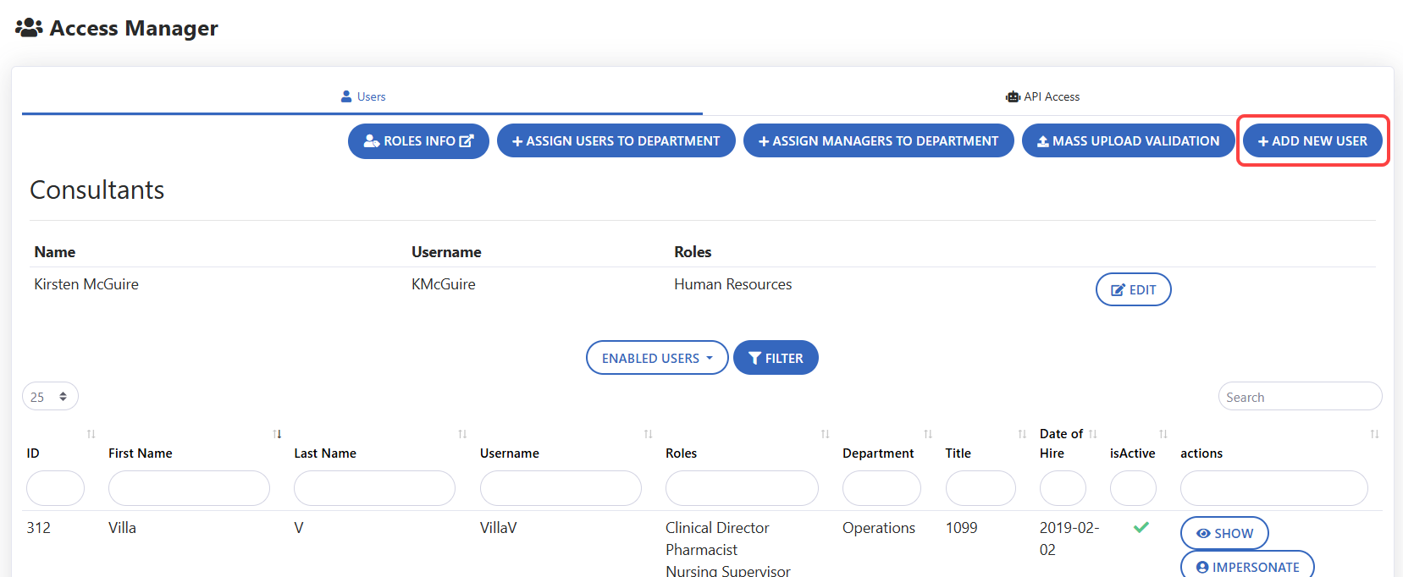
Task: Switch to the API Access tab
Action: click(x=1042, y=96)
